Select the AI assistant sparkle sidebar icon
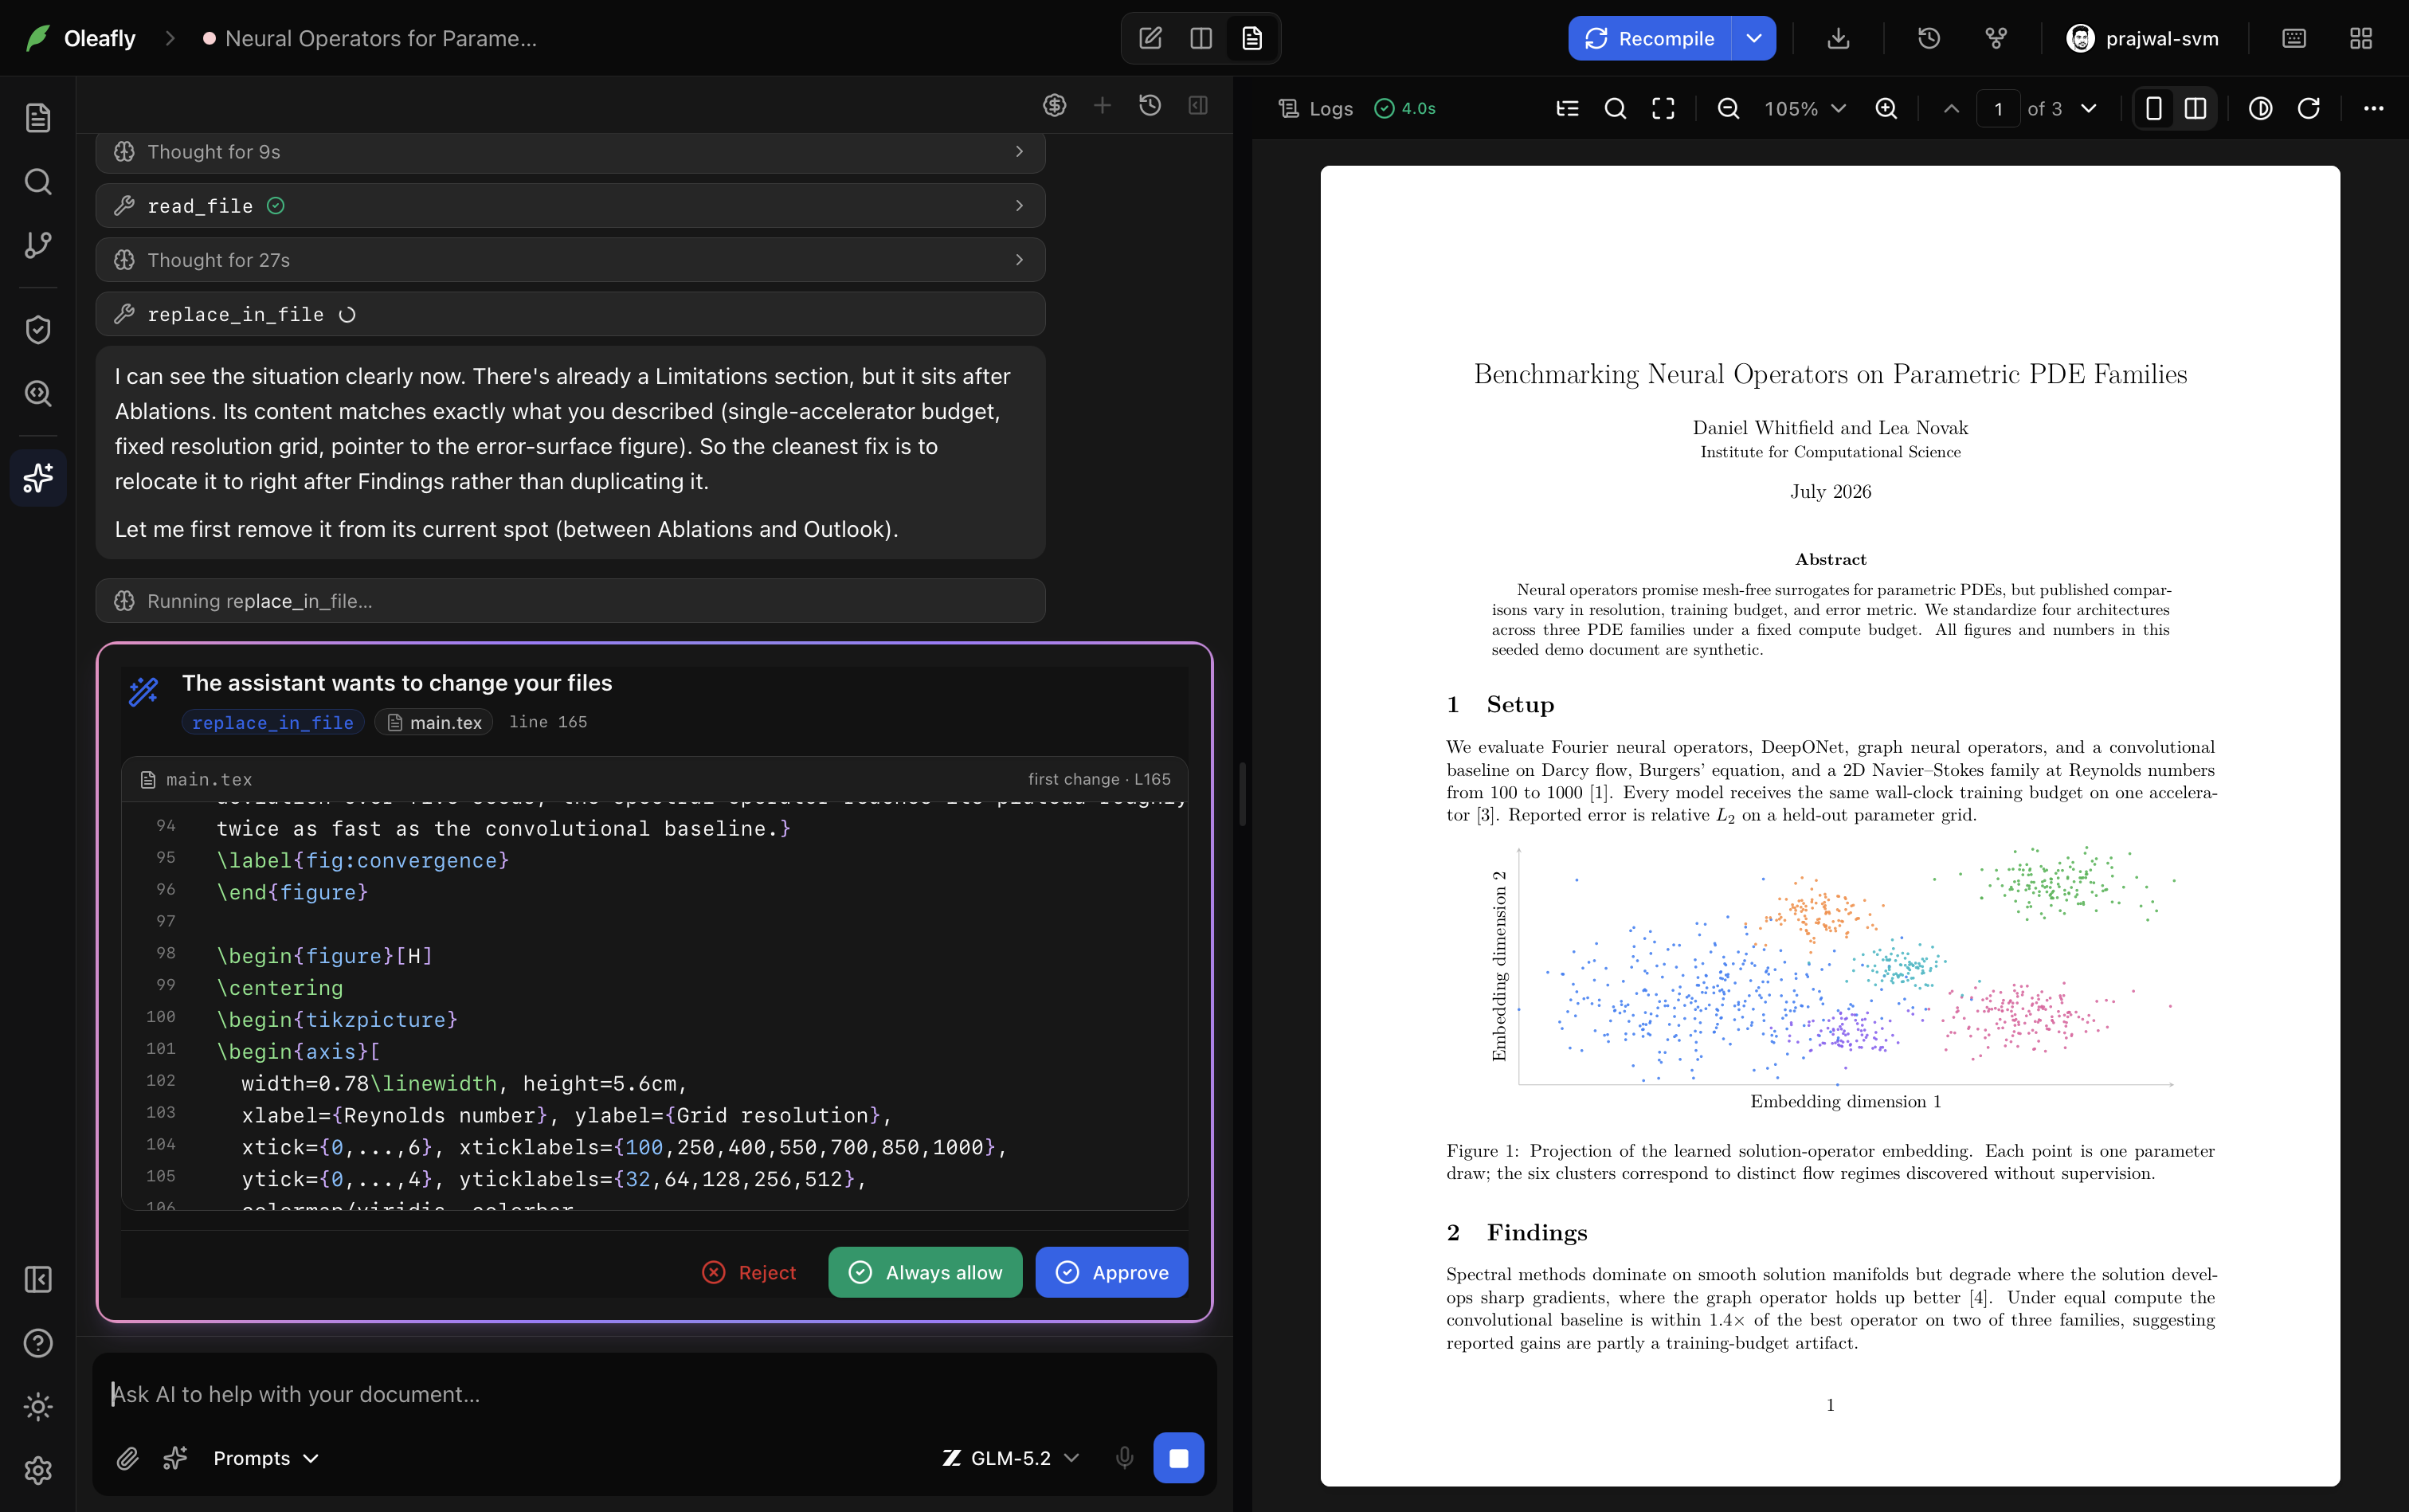This screenshot has width=2409, height=1512. click(38, 478)
